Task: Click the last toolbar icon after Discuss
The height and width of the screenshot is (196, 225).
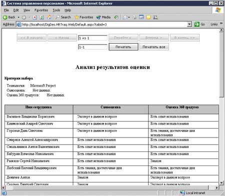Action: 155,17
